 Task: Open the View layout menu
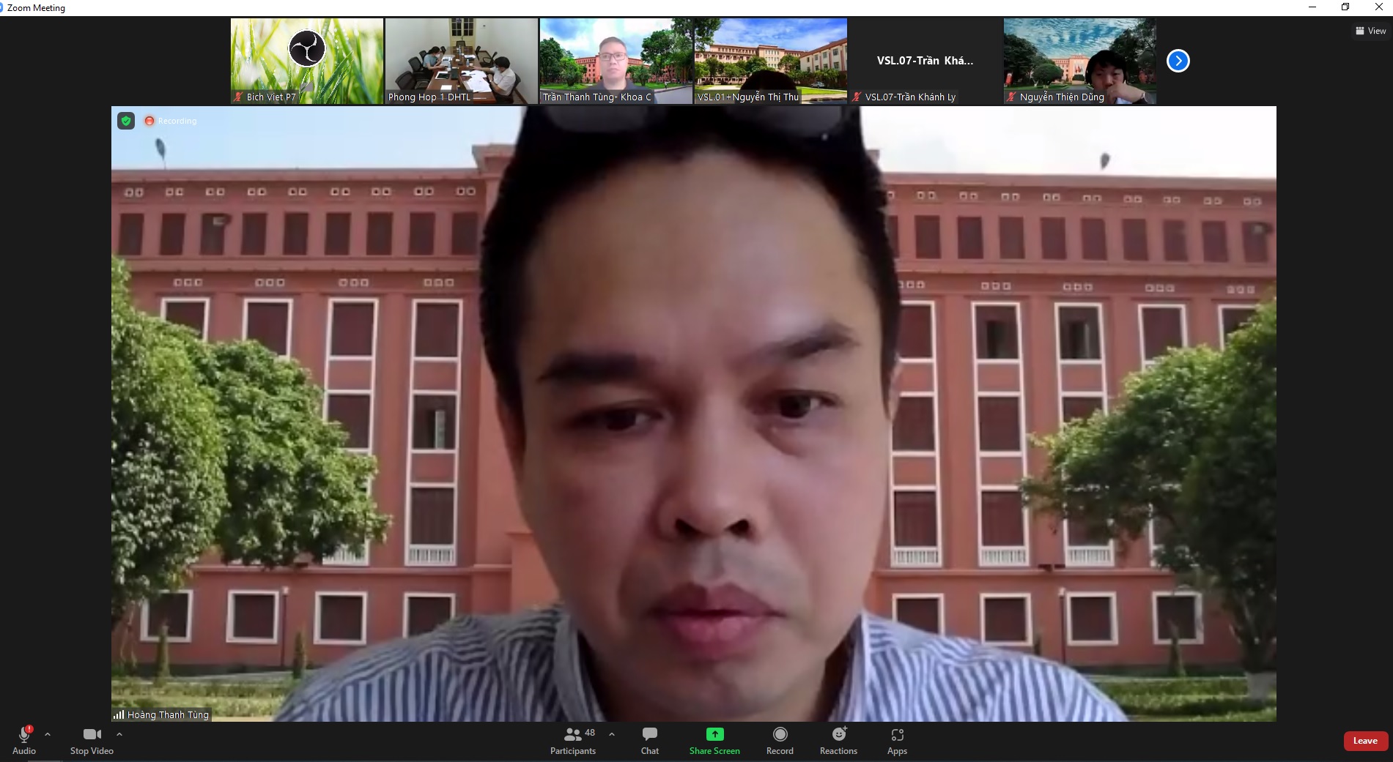(1370, 31)
